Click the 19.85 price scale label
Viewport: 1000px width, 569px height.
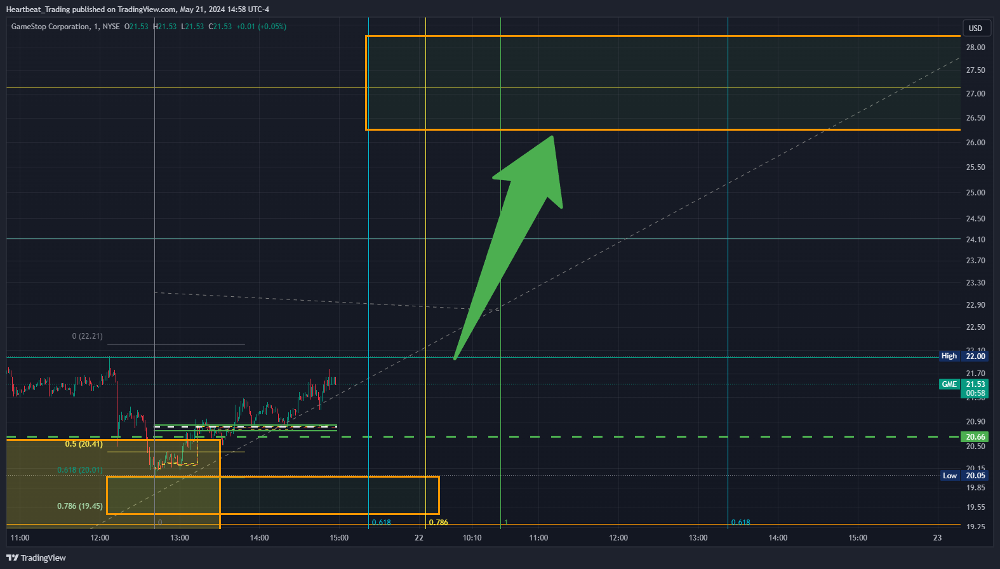[x=975, y=488]
